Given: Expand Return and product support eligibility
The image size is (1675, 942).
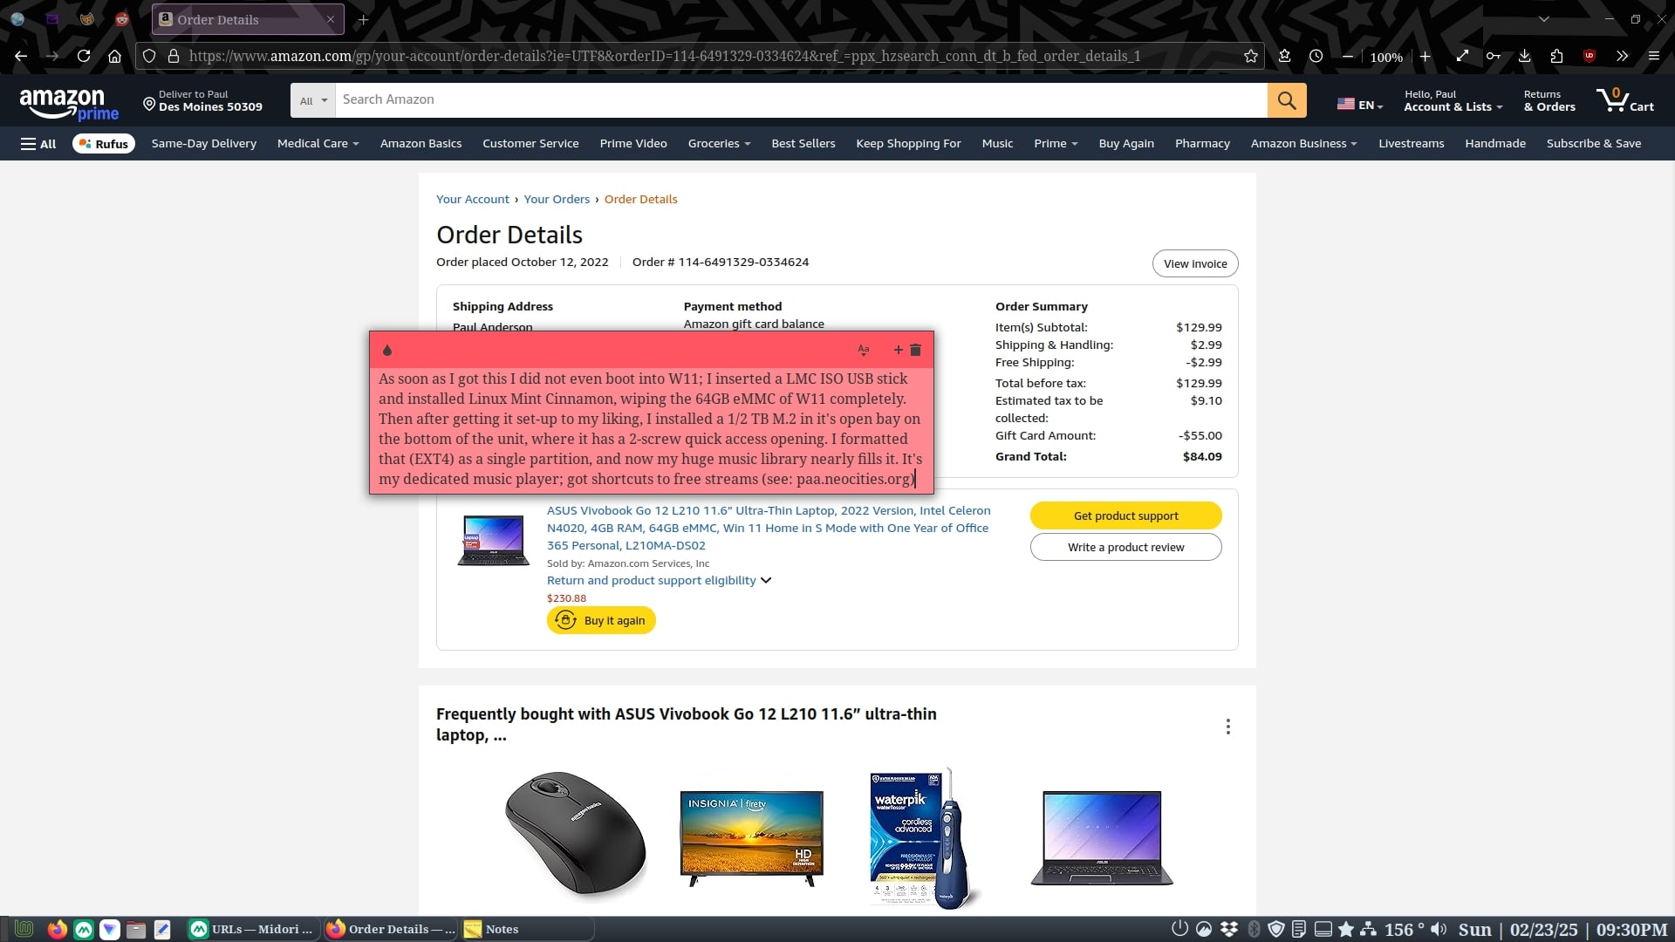Looking at the screenshot, I should [x=659, y=580].
